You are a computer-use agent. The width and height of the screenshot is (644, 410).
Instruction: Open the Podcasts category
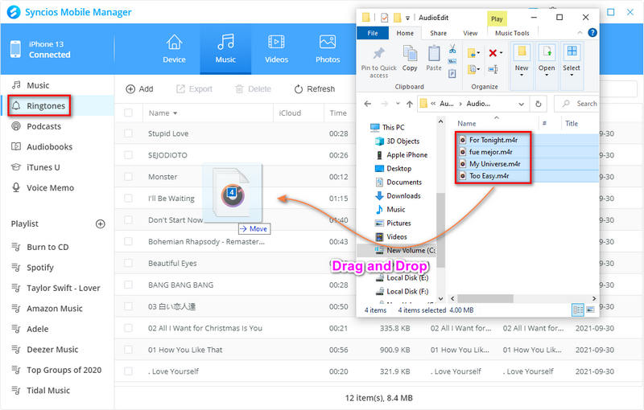point(43,126)
